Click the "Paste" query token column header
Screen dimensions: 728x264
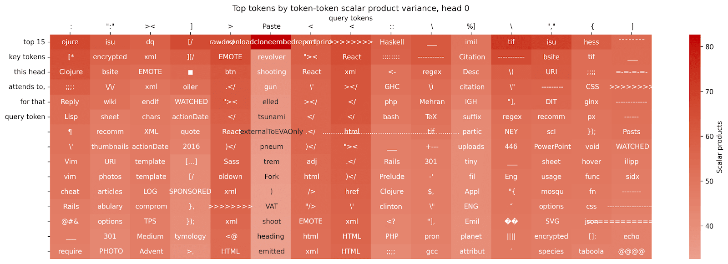tap(271, 26)
